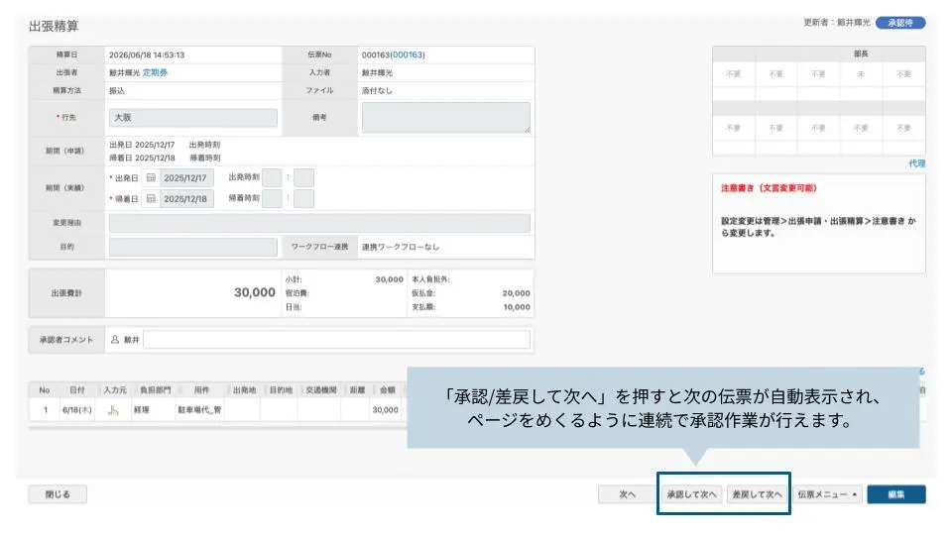The height and width of the screenshot is (535, 952).
Task: Click the 帰着時刻 hour box
Action: click(x=272, y=198)
